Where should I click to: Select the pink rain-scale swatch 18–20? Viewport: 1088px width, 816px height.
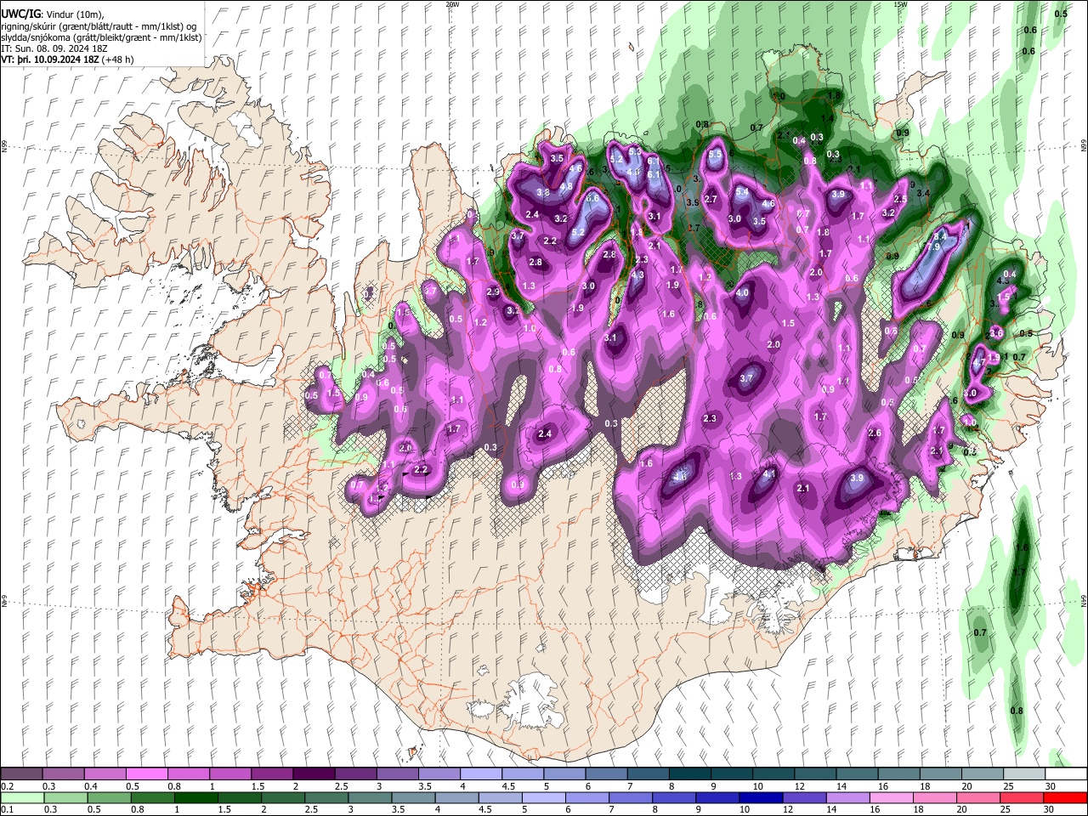[x=933, y=797]
